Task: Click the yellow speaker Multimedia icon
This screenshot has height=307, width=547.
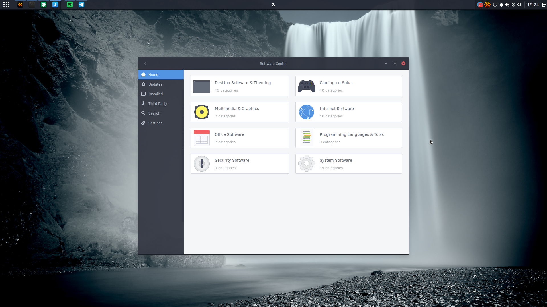Action: pos(202,112)
